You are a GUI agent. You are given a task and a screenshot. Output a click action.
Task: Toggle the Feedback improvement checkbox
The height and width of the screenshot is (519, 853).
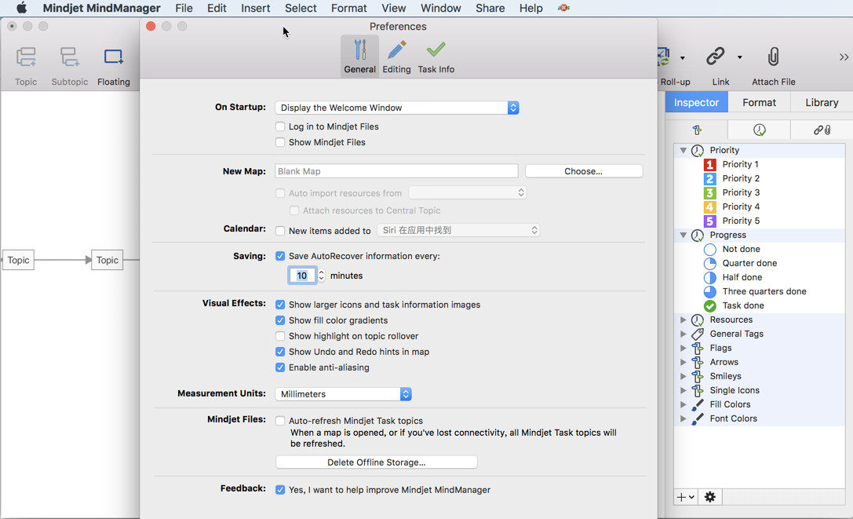coord(280,490)
